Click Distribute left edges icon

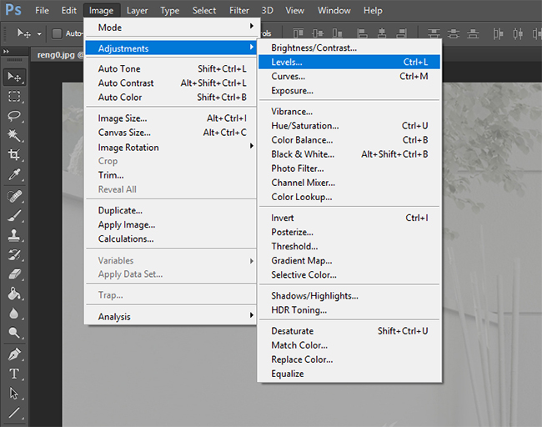coord(498,33)
